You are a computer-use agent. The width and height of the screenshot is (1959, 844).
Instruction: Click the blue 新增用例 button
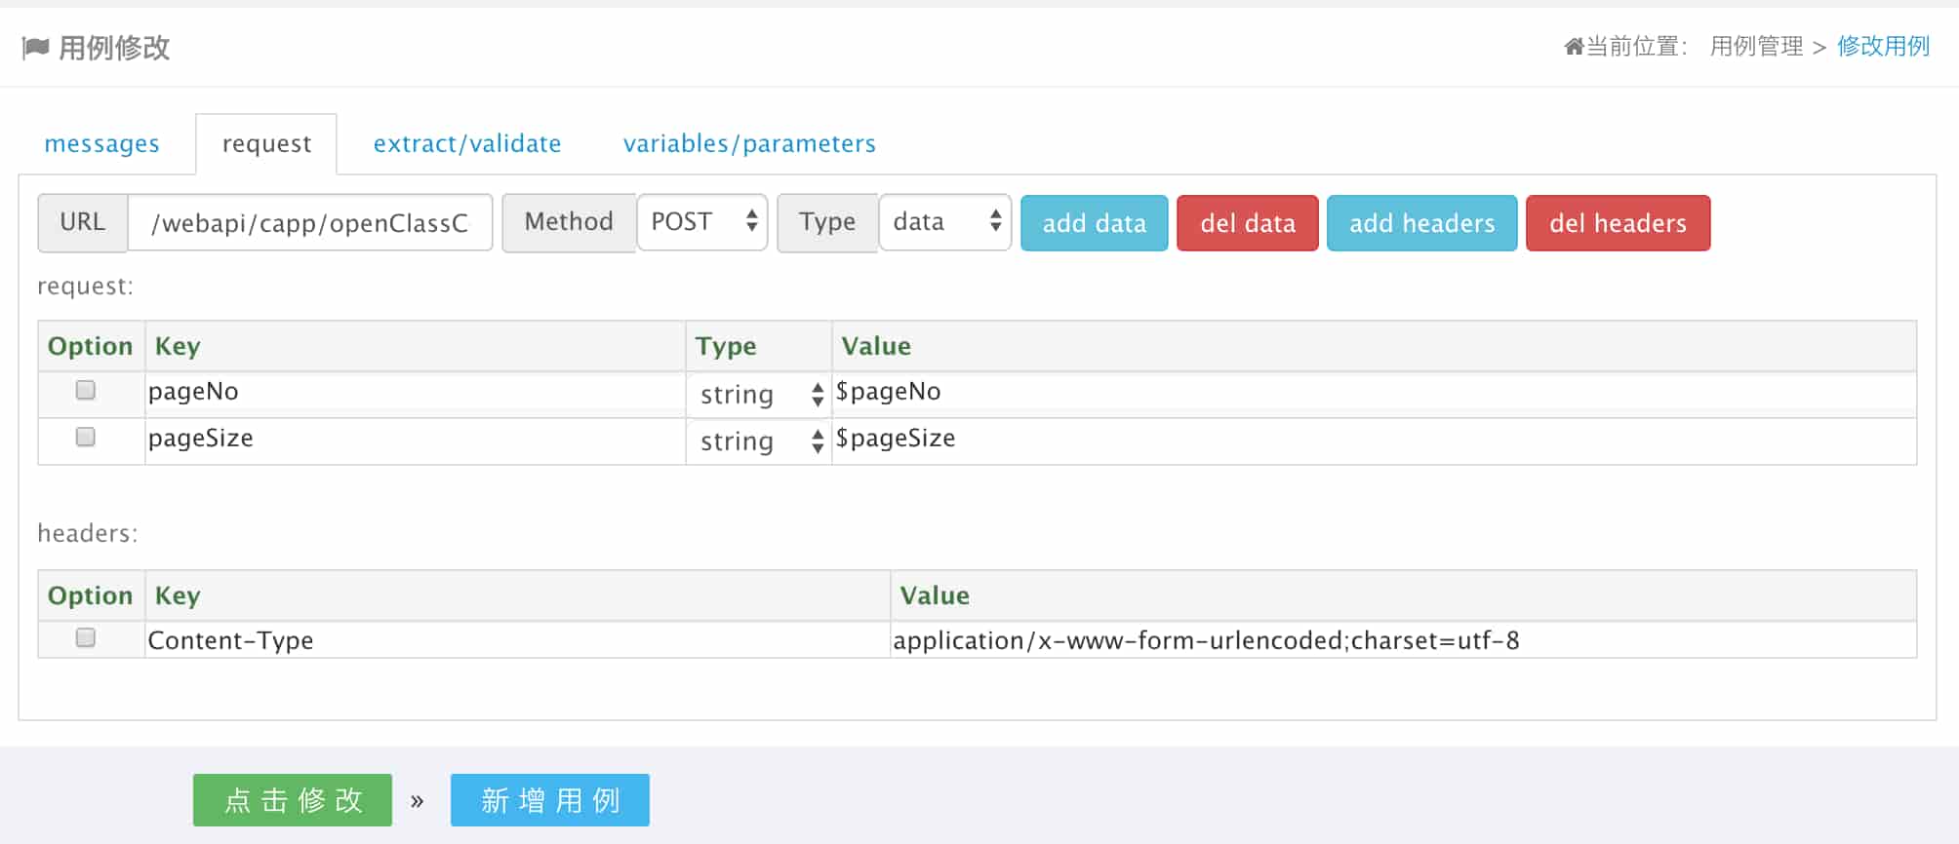pyautogui.click(x=550, y=800)
